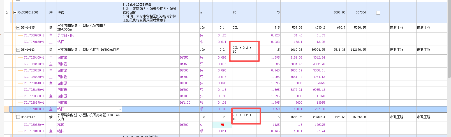Screen dimensions: 451x137
Task: Select code CL17028410-1
Action: coord(34,64)
